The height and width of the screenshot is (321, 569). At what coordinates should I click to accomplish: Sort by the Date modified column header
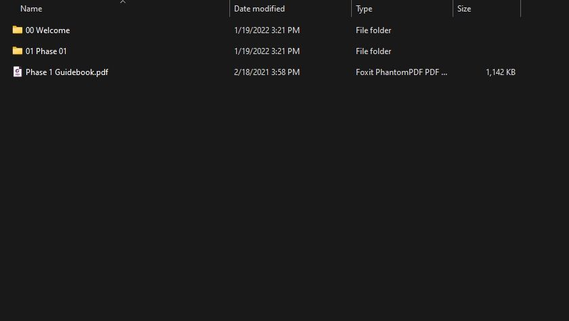pyautogui.click(x=259, y=9)
